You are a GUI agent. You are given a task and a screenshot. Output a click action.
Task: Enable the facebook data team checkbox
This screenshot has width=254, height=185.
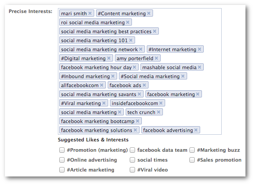coord(132,150)
